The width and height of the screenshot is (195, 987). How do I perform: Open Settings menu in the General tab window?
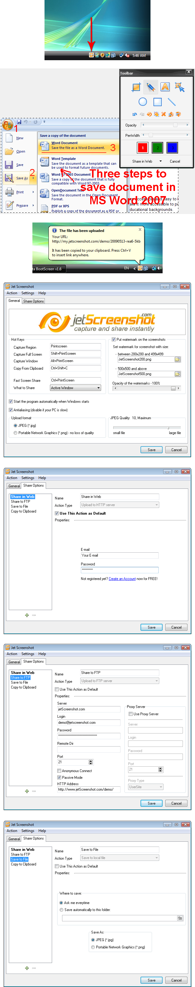tap(28, 293)
